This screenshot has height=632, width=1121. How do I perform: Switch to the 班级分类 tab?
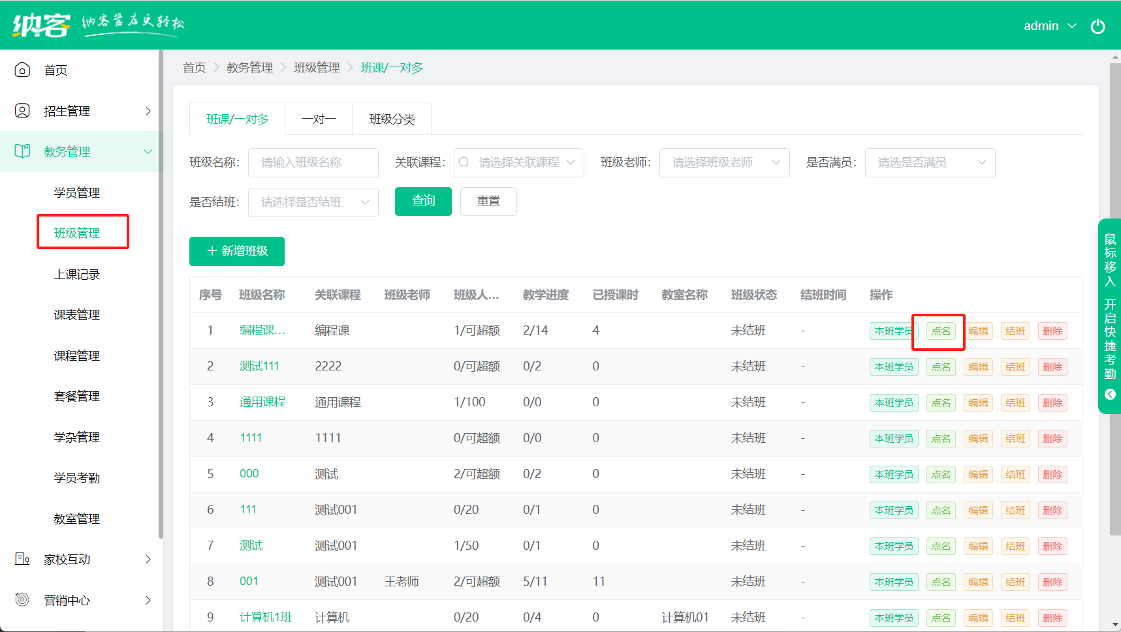(392, 119)
